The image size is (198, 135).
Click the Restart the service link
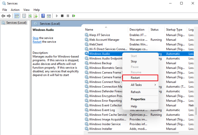pos(37,42)
